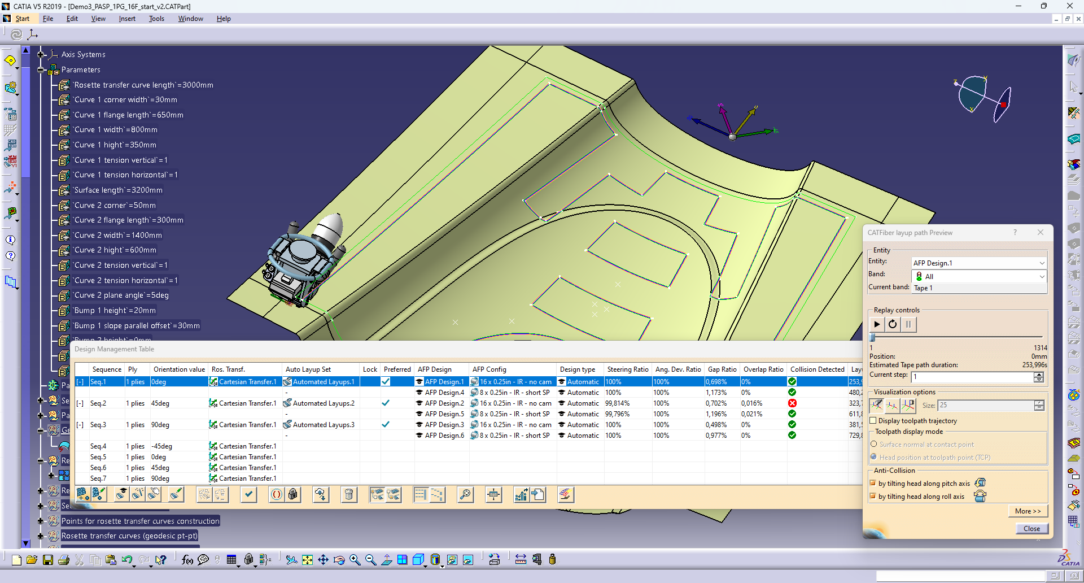Open the Entity dropdown showing AFP Design.1
1084x583 pixels.
coord(979,263)
